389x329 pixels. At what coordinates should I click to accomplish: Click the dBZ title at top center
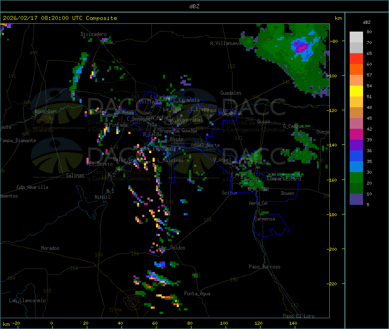click(194, 6)
